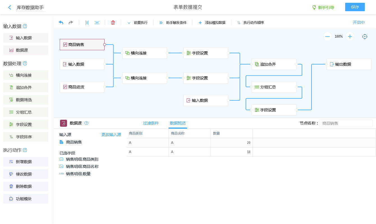The image size is (376, 224).
Task: Select the 数据筛选 sidebar tool
Action: click(26, 100)
